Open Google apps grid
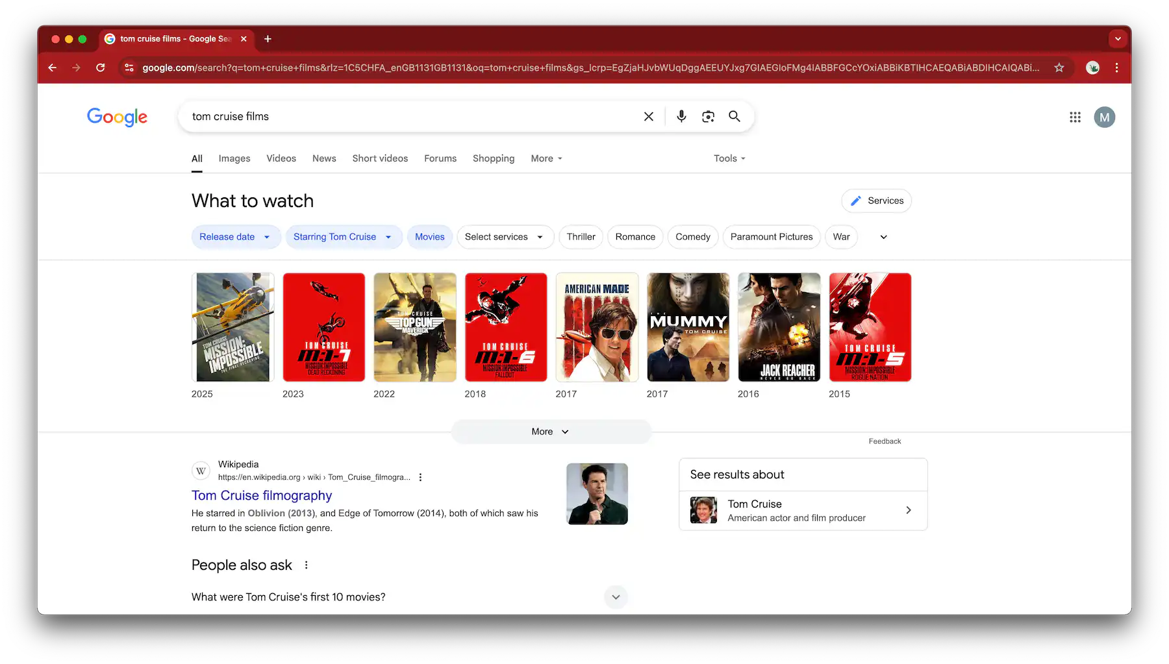Image resolution: width=1169 pixels, height=664 pixels. pos(1075,117)
